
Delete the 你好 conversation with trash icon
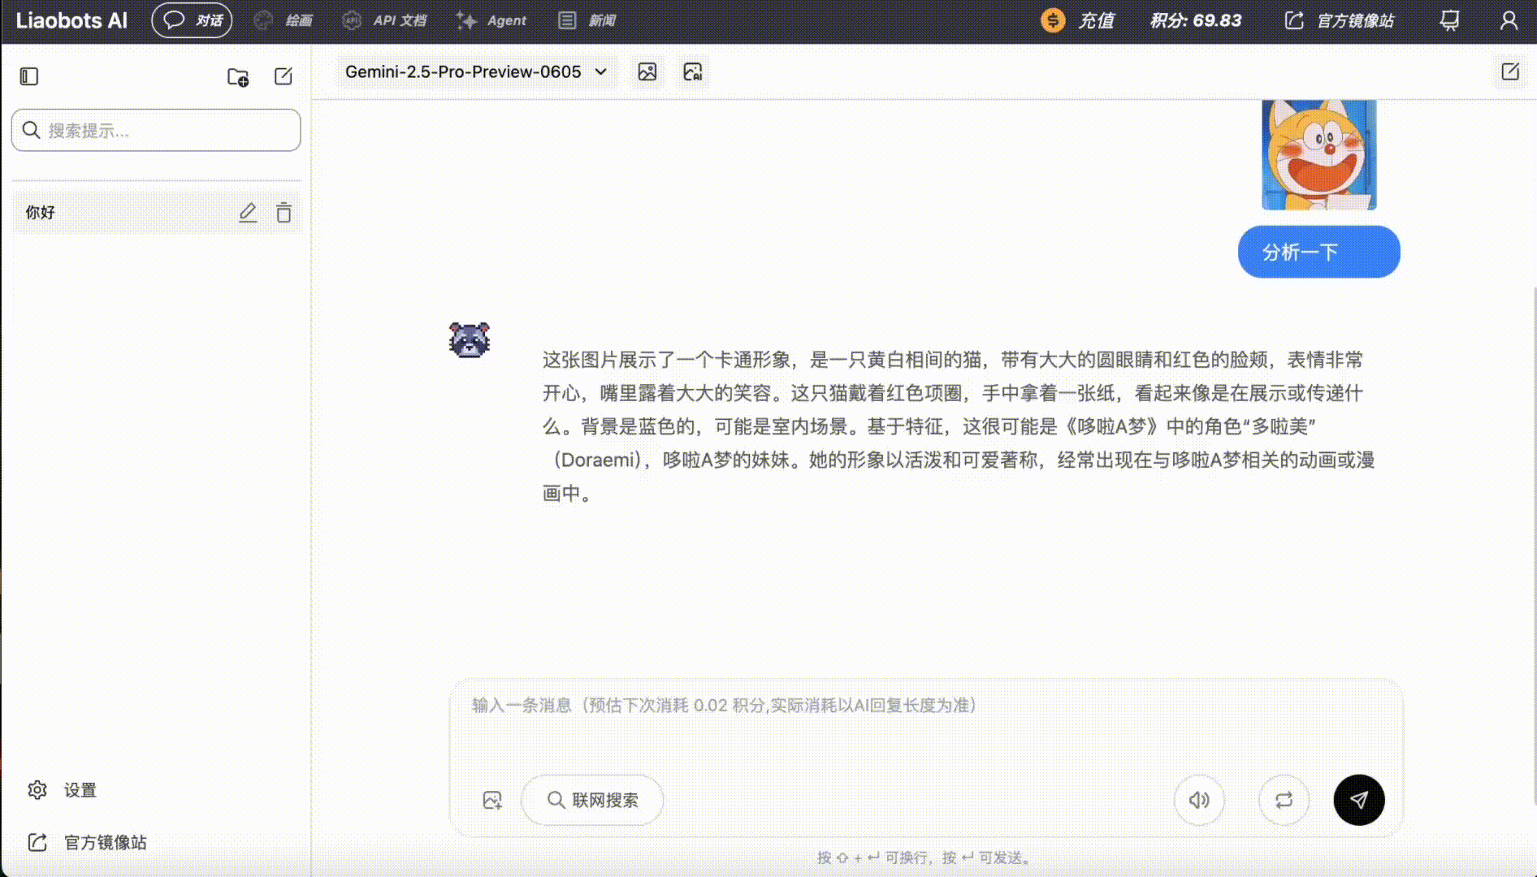pos(284,213)
